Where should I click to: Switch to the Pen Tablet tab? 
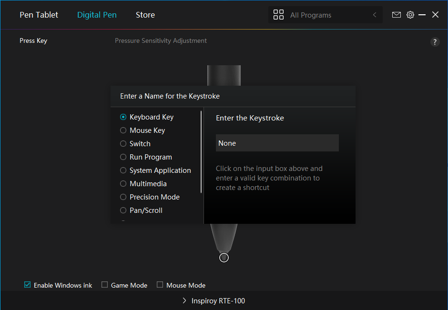pos(39,15)
